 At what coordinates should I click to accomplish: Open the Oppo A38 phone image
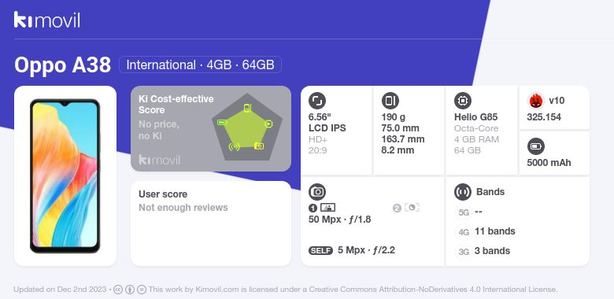(65, 175)
